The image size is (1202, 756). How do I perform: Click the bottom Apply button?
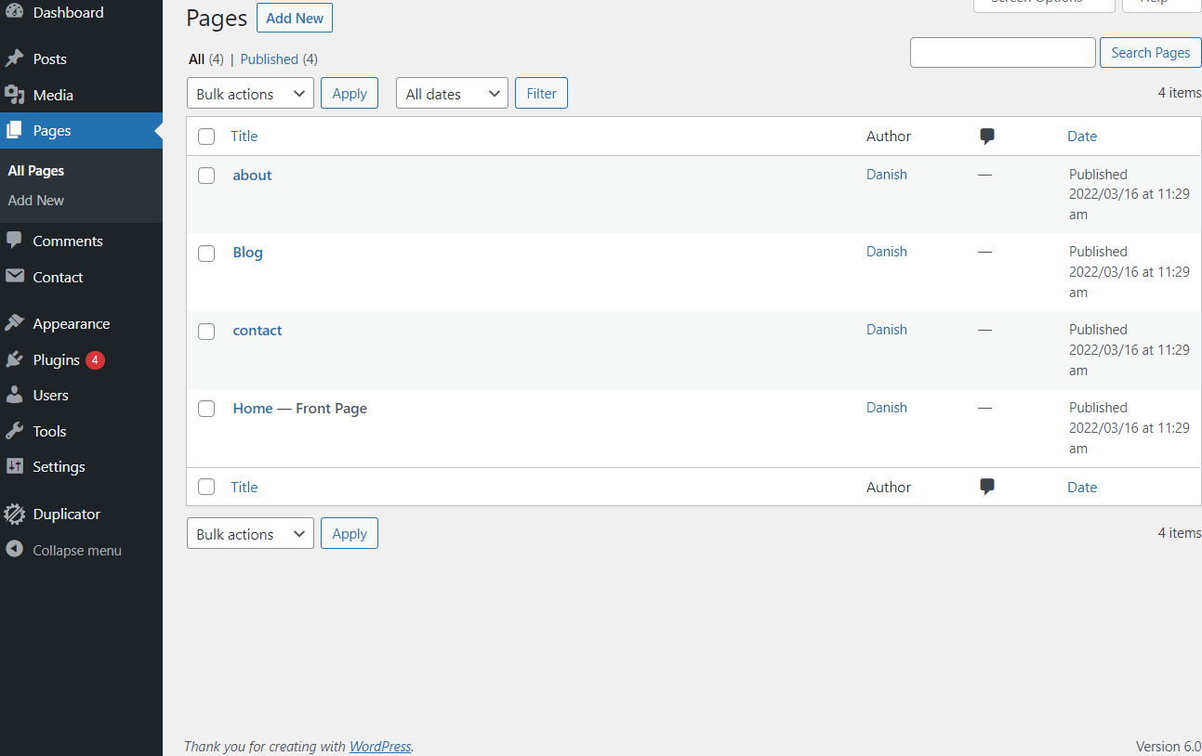click(x=350, y=533)
